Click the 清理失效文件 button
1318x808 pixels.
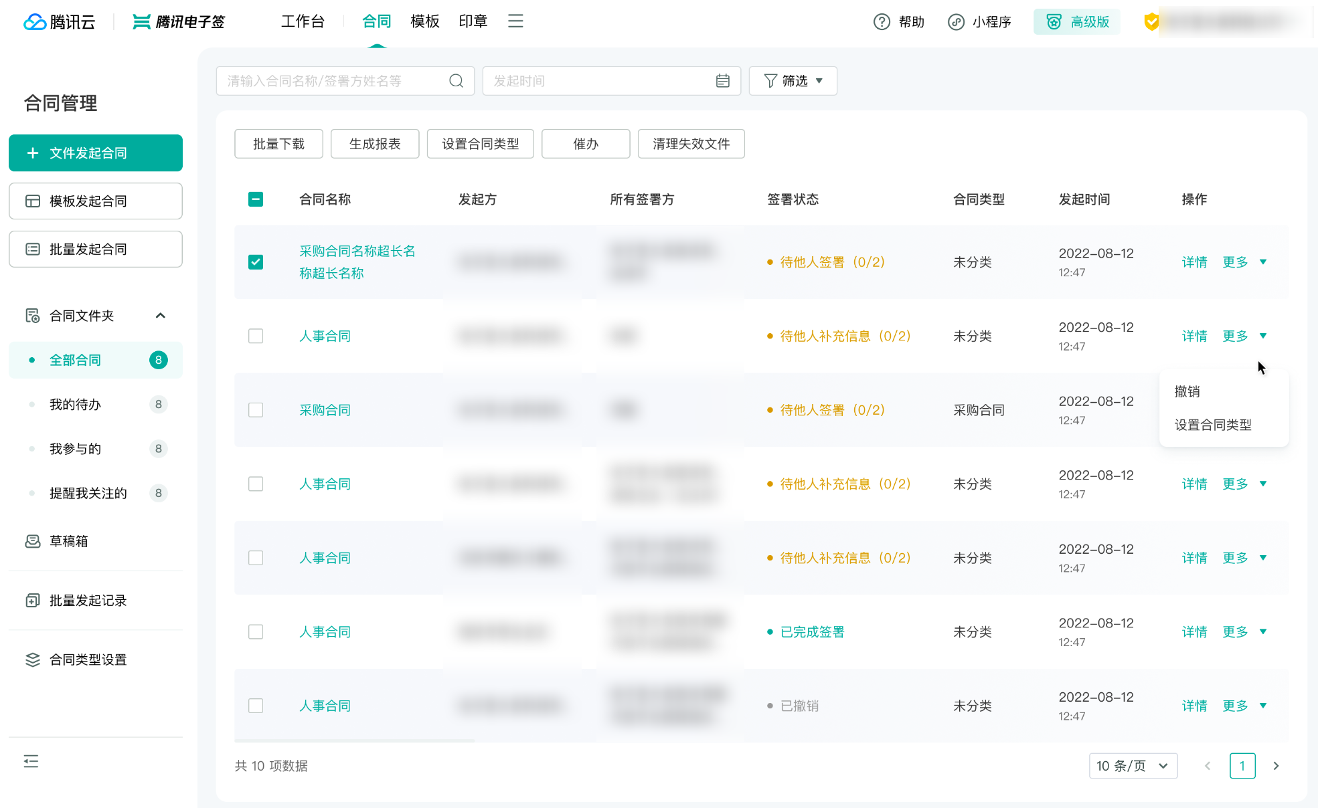coord(691,144)
